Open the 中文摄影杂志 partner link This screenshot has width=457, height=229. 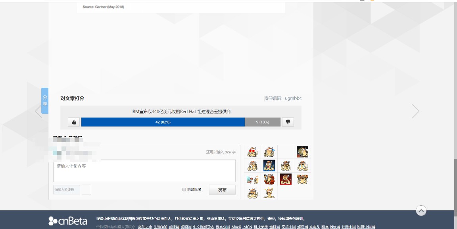click(204, 227)
